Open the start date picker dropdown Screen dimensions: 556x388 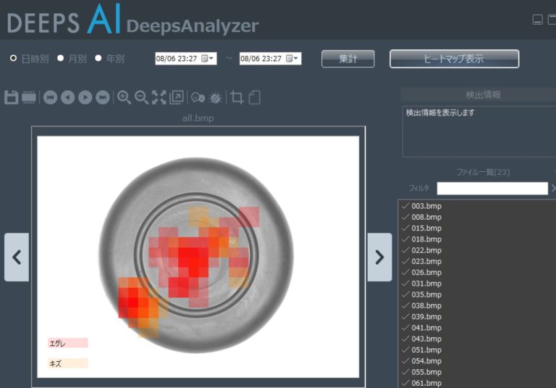pyautogui.click(x=208, y=59)
